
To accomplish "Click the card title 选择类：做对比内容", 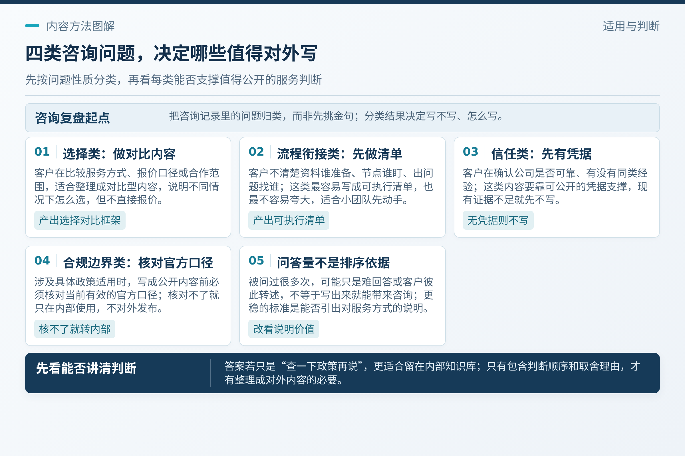I will point(119,154).
